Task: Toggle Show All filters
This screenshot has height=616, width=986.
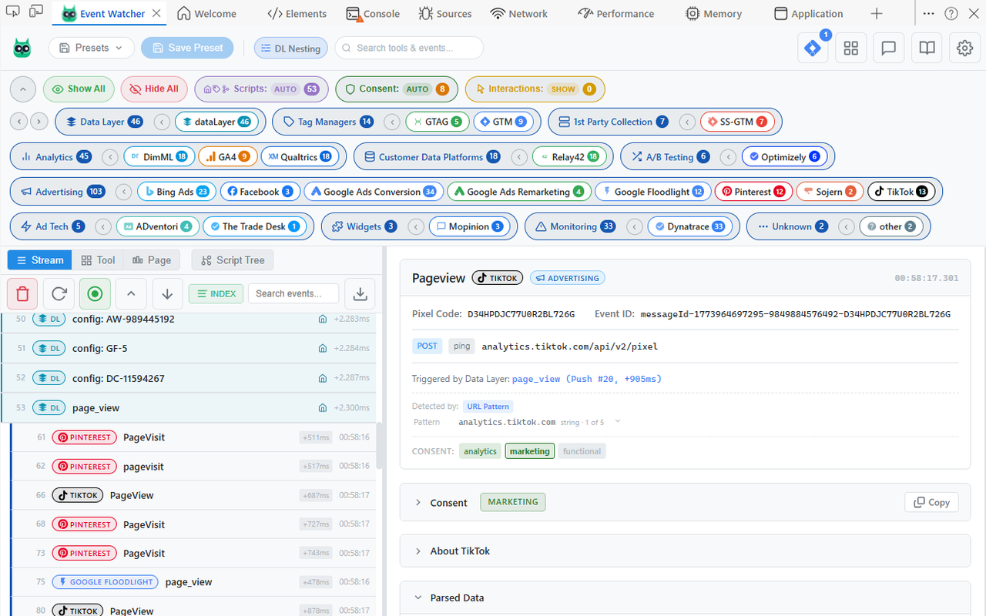Action: [79, 89]
